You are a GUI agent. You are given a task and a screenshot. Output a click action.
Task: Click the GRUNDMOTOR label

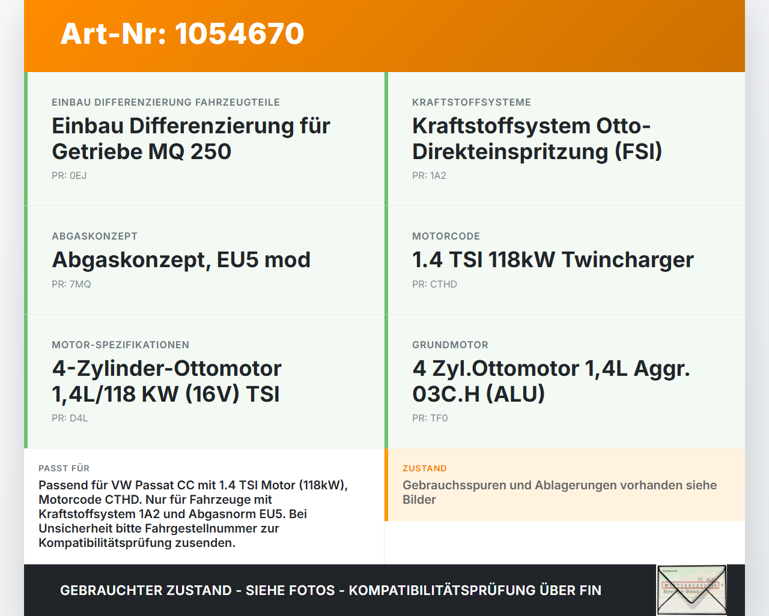click(451, 345)
